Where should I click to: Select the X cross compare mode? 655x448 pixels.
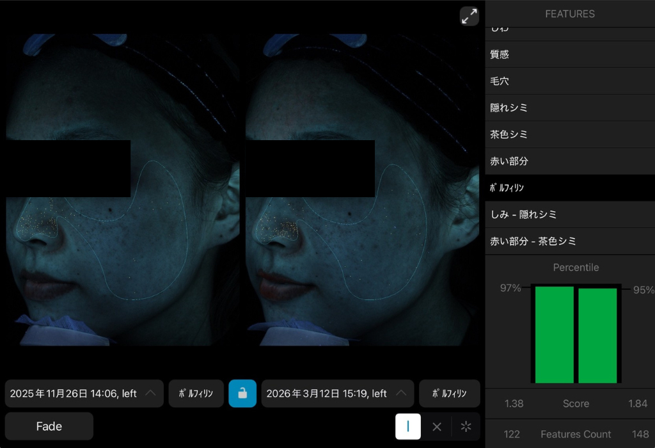[x=437, y=426]
